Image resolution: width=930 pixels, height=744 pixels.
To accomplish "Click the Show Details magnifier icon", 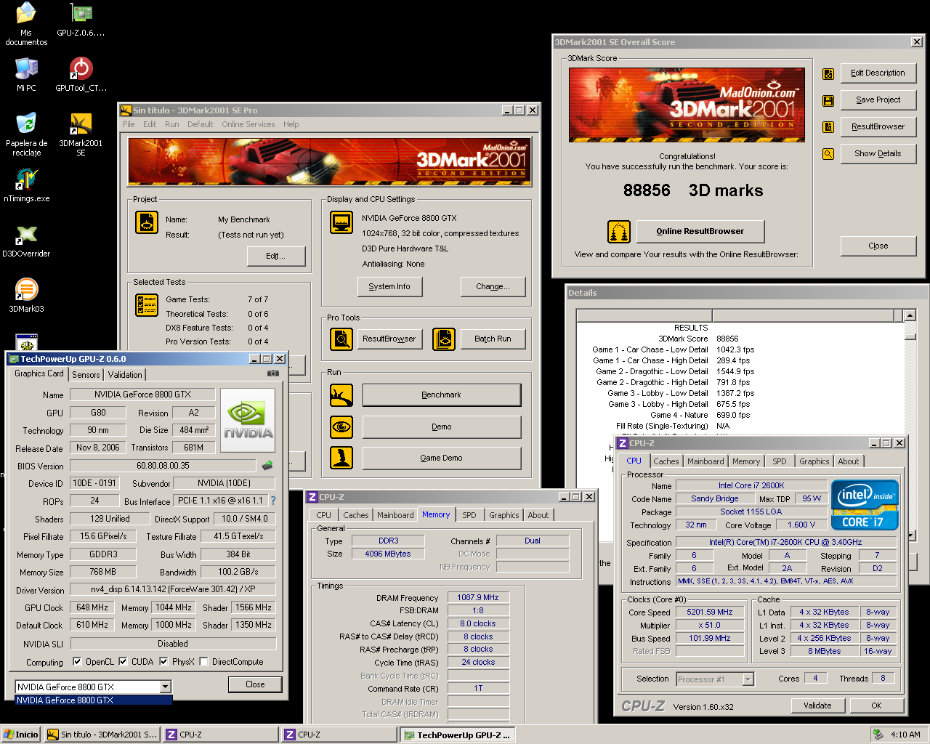I will (x=828, y=154).
